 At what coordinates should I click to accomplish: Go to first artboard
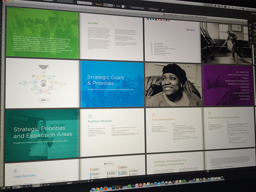(x=26, y=186)
